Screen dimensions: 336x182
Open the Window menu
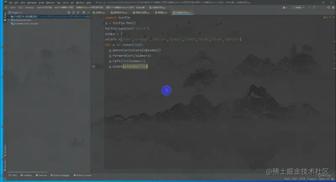pyautogui.click(x=80, y=3)
